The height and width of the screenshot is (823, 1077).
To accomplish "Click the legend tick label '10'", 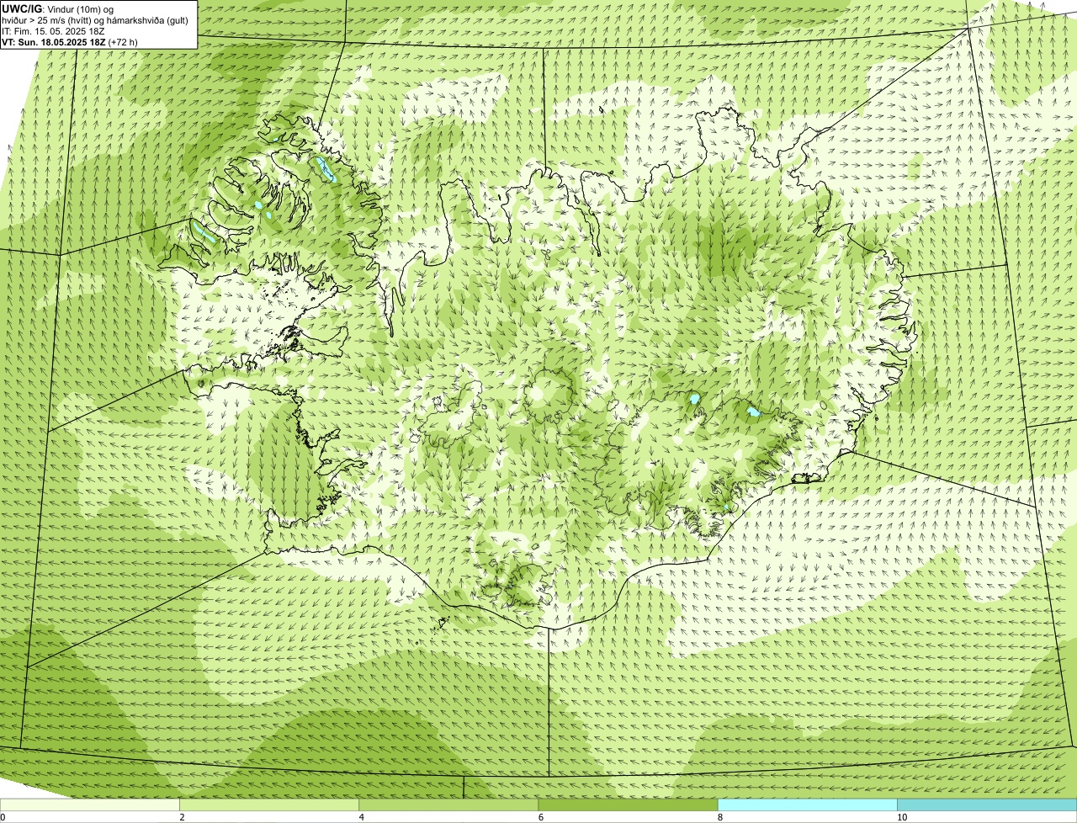I will click(902, 817).
